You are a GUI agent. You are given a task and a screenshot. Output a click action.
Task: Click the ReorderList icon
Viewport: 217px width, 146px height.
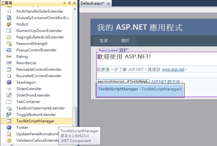point(9,63)
